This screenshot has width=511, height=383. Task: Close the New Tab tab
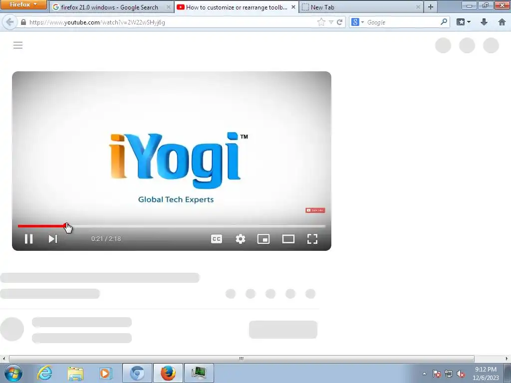(x=418, y=7)
